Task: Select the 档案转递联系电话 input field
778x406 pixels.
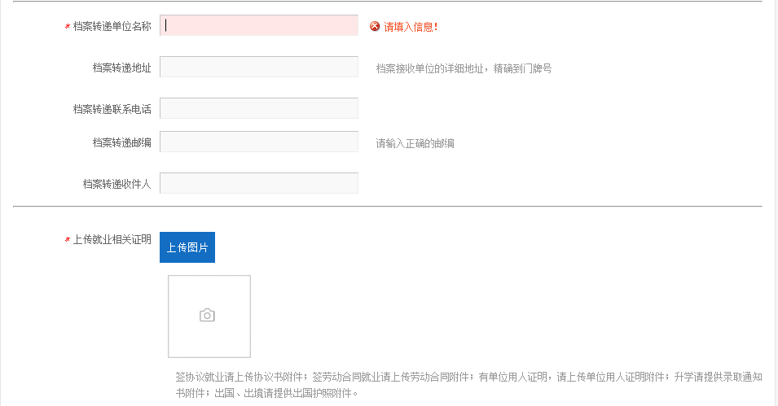Action: tap(259, 108)
